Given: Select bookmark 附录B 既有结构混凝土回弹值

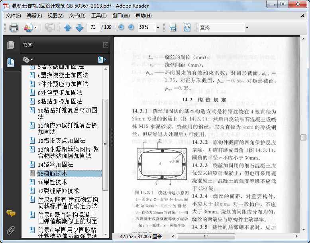Looking at the screenshot, I should coord(67,218).
